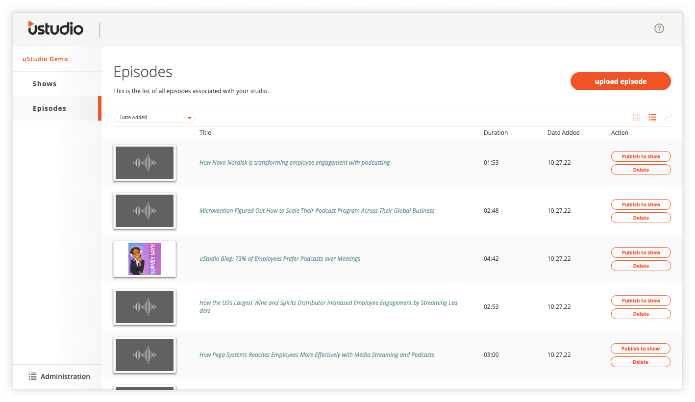This screenshot has width=695, height=402.
Task: Delete the Microvention episode
Action: point(641,218)
